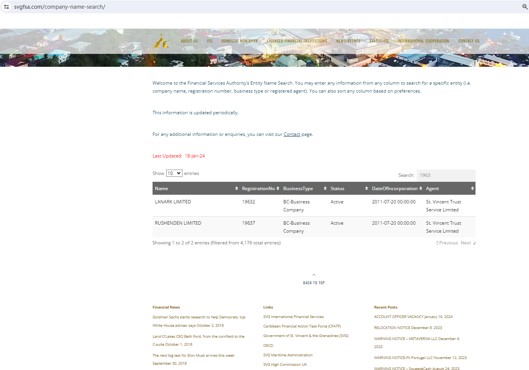
Task: Open SVG International Financial Services link
Action: [293, 317]
